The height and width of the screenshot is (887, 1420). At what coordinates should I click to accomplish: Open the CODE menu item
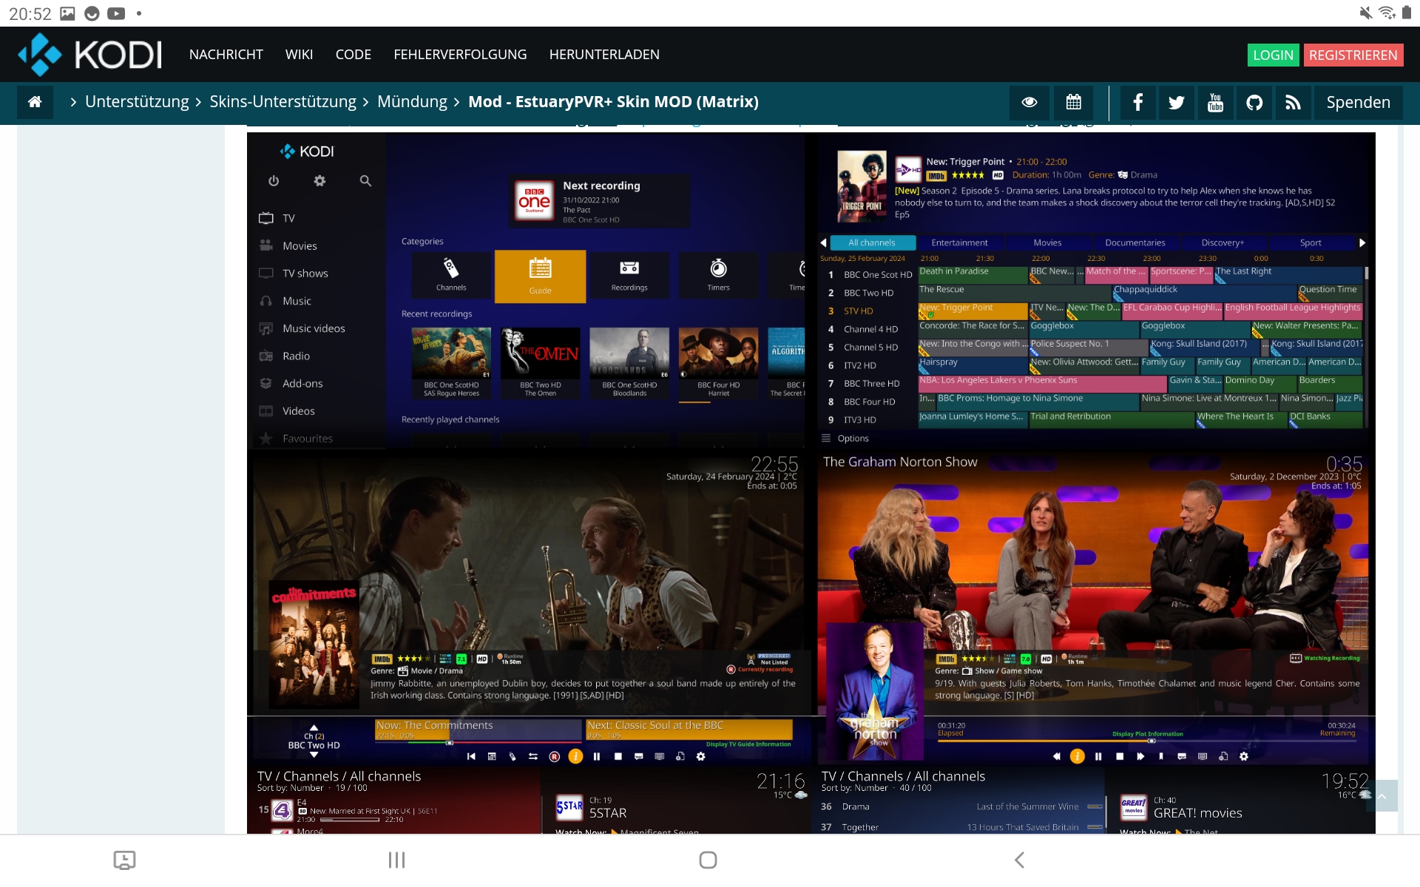353,55
